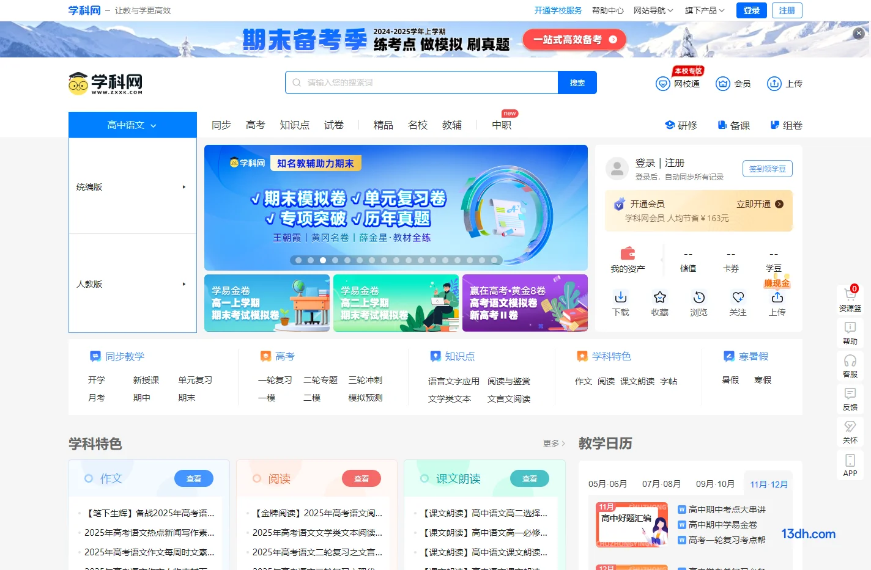
Task: Click 更多 next to 学科特色
Action: [x=554, y=444]
